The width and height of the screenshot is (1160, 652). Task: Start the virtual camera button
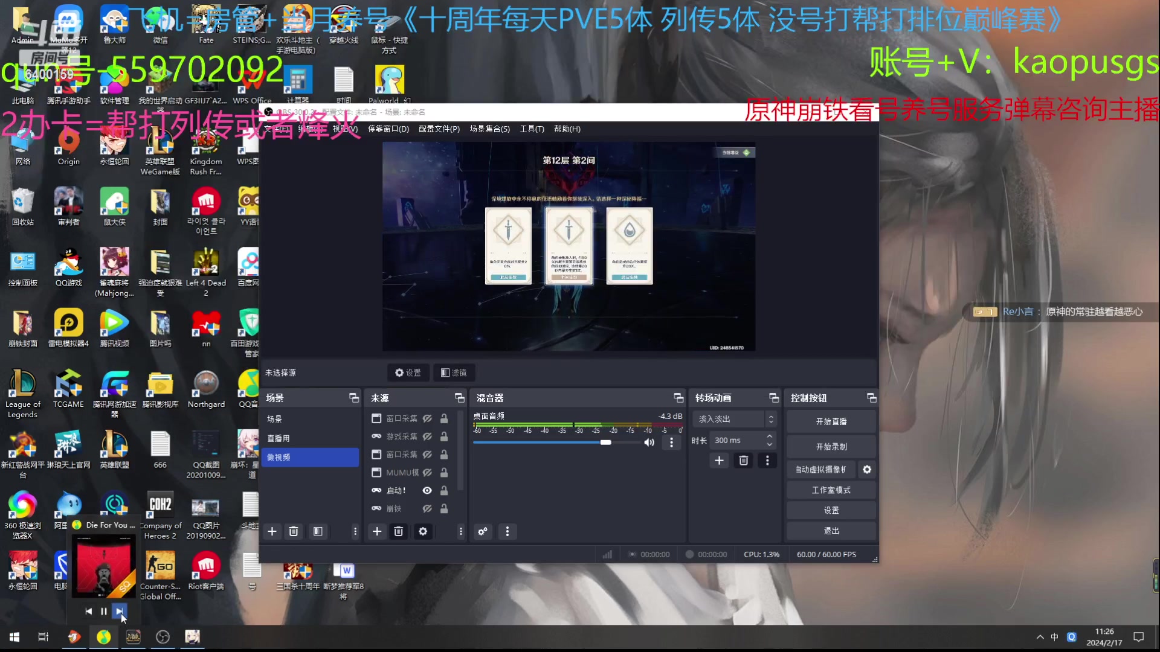point(822,469)
